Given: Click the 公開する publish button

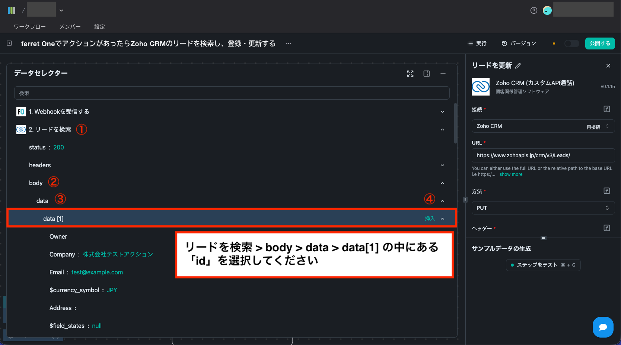Looking at the screenshot, I should [x=600, y=43].
